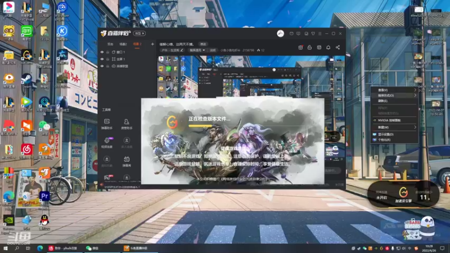
Task: Click the button right of the screen dropdown
Action: [x=213, y=50]
